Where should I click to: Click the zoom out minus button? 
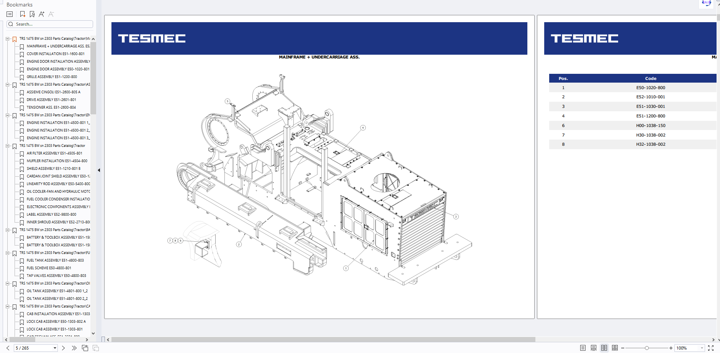[x=623, y=348]
